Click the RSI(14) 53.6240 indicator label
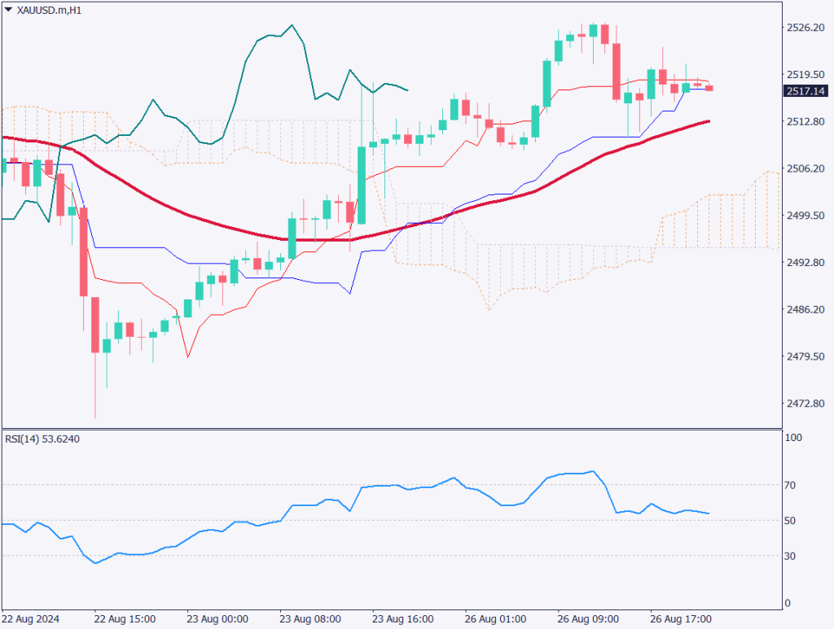This screenshot has width=834, height=629. click(x=42, y=439)
